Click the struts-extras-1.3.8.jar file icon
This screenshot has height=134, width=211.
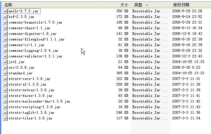5,90
